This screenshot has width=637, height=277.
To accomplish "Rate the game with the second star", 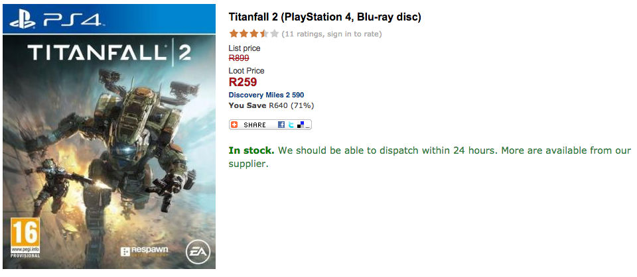I will 244,33.
